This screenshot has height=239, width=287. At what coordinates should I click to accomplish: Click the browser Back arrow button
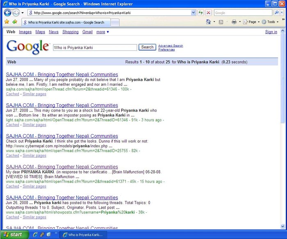coord(8,13)
